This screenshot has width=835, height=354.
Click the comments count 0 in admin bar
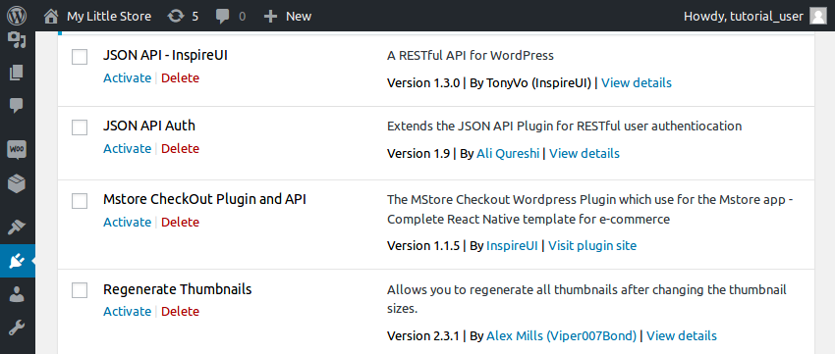243,17
